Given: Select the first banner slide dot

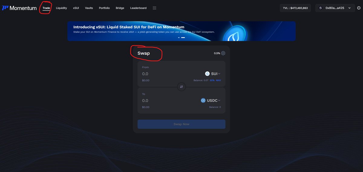Looking at the screenshot, I should coord(179,37).
